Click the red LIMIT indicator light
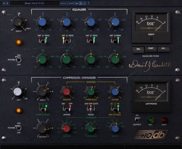Image resolution: width=182 pixels, height=149 pixels. coord(164,120)
